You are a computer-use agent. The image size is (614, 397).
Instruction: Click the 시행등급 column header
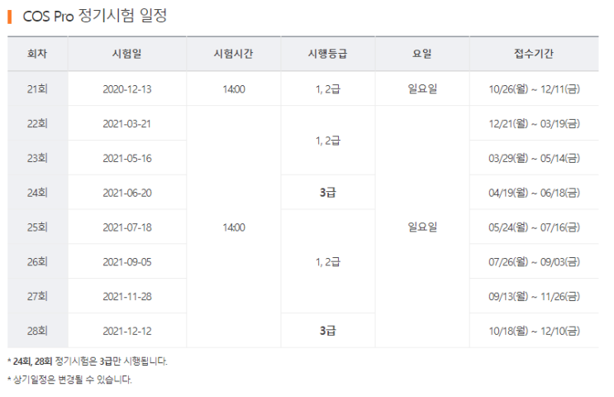[328, 54]
